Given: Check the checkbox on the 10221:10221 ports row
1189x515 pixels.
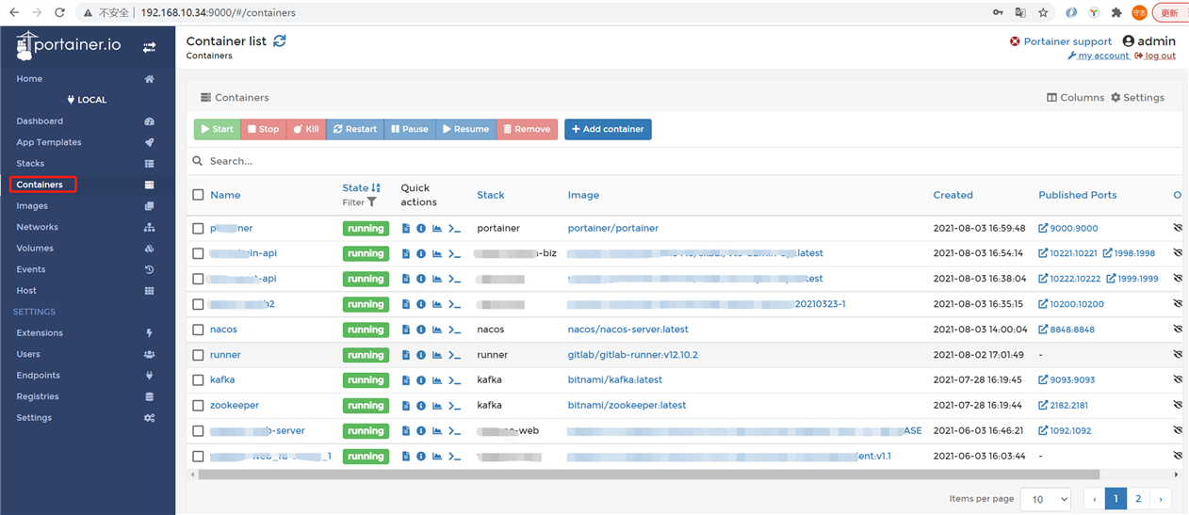Looking at the screenshot, I should pyautogui.click(x=198, y=253).
